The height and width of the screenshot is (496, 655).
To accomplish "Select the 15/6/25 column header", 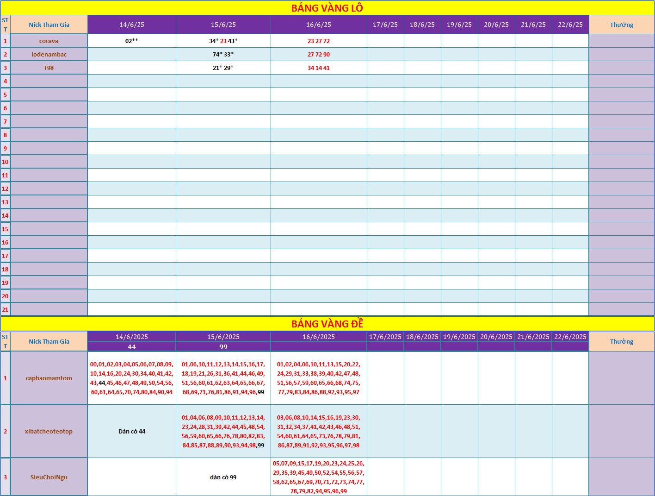I will coord(223,25).
